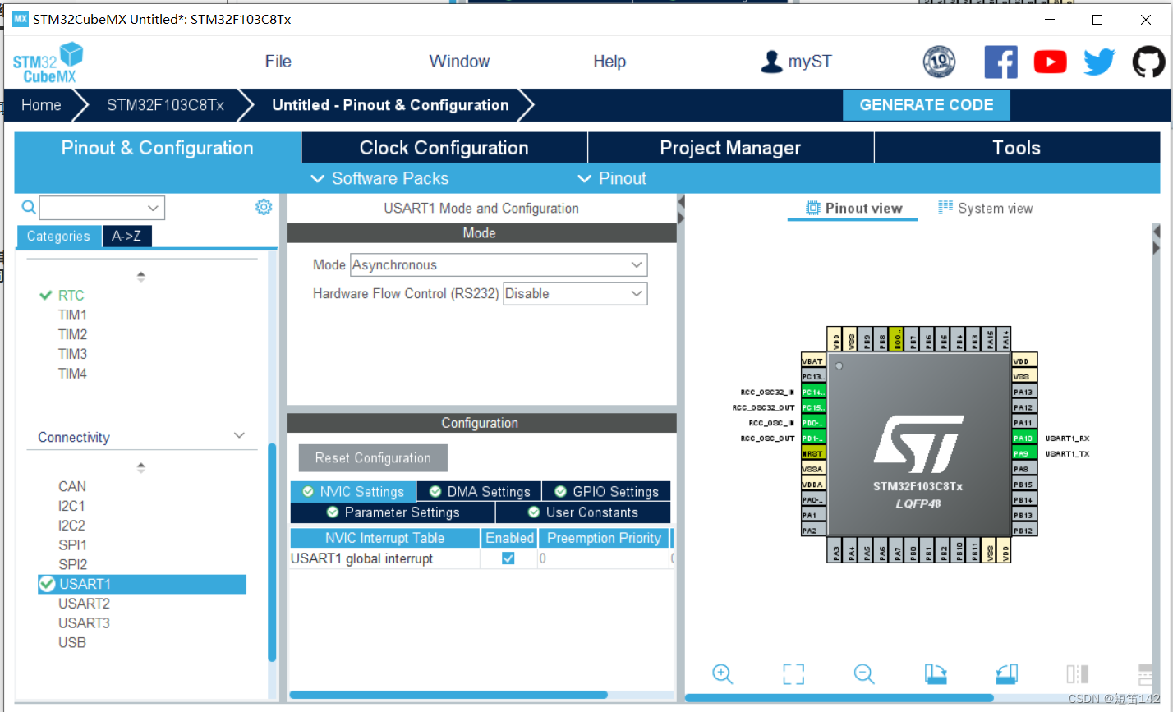Open the peripheral search combo box
1173x712 pixels.
(102, 208)
